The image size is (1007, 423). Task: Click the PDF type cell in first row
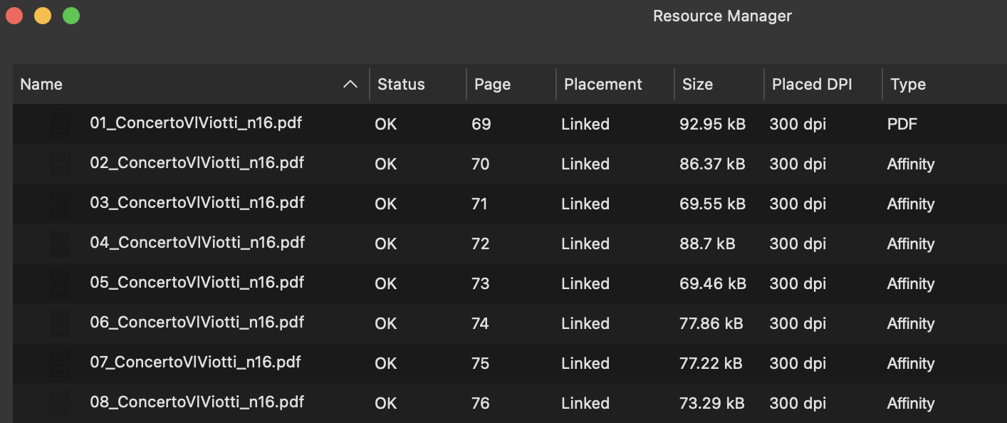[902, 124]
